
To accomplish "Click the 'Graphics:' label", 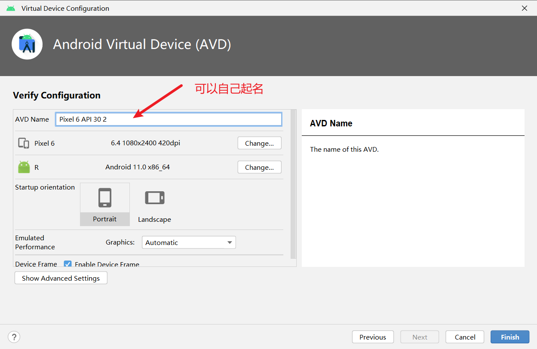I will (120, 242).
